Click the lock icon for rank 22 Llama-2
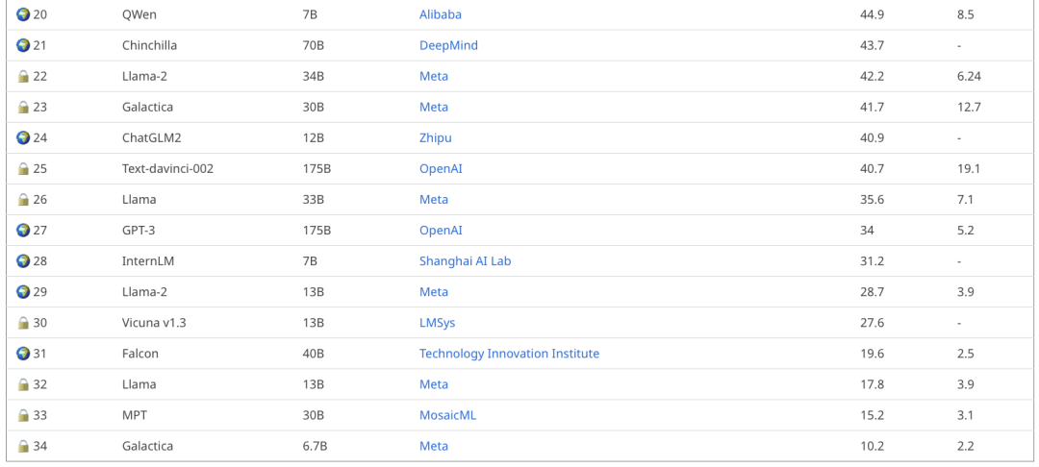 23,76
